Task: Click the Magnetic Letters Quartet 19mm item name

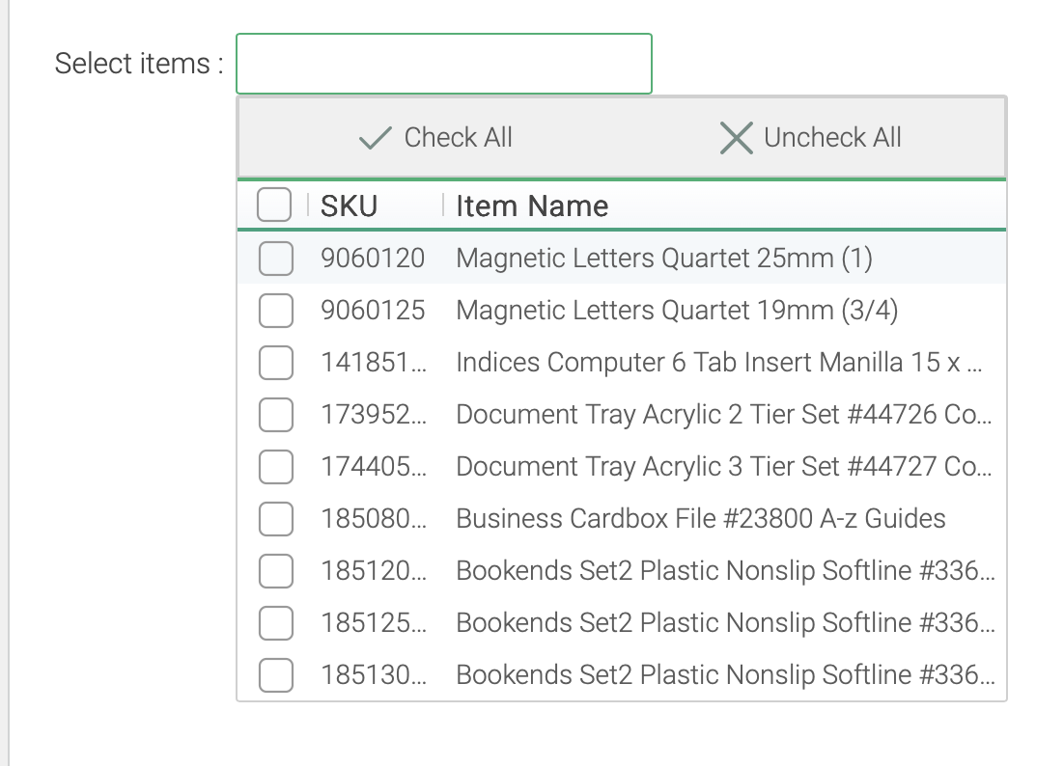Action: (x=677, y=311)
